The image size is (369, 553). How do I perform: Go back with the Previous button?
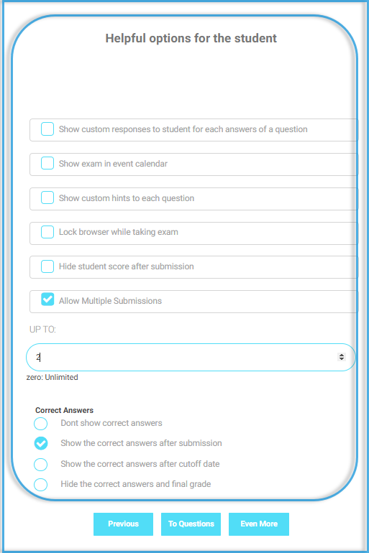pos(123,524)
